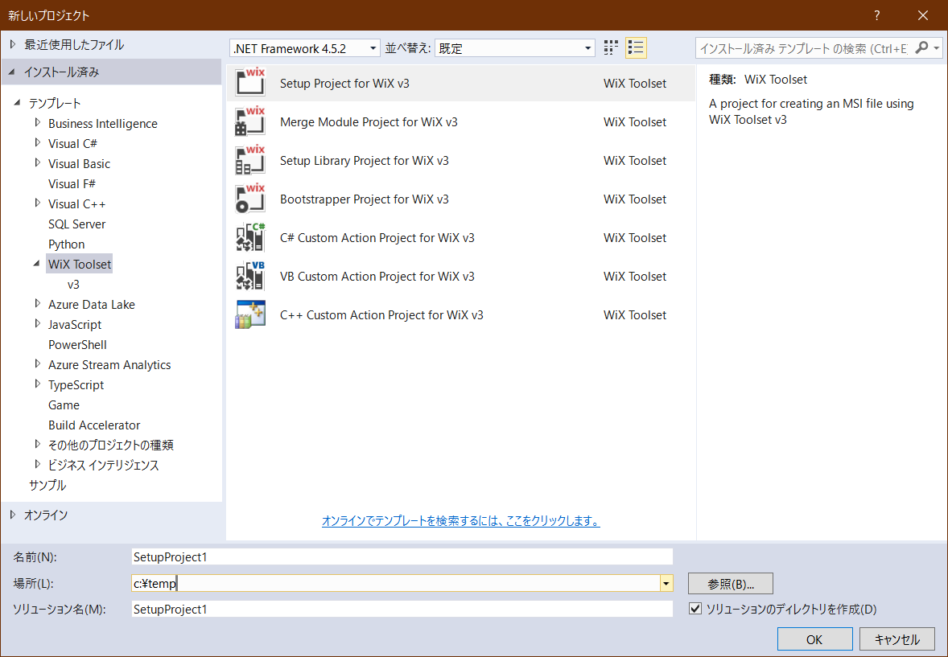Screen dimensions: 948x657
Task: Toggle solution directory creation checkbox
Action: pos(695,609)
